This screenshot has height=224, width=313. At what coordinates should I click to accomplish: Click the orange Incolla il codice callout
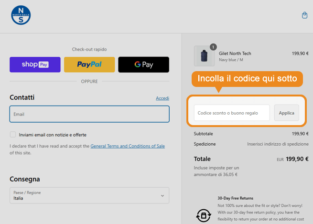pos(247,78)
